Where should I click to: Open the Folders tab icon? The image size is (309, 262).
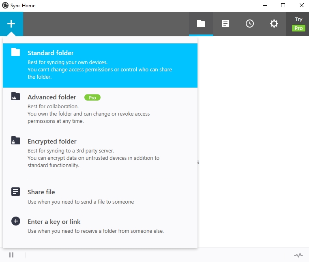201,24
